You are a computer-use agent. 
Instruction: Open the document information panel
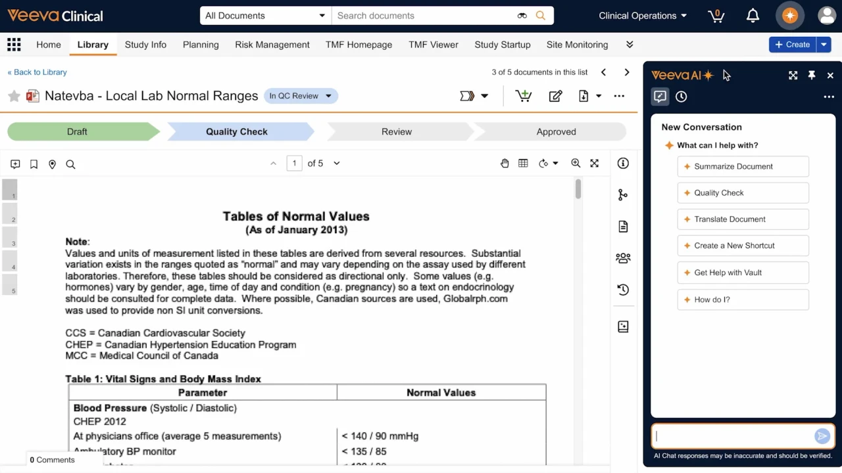click(x=623, y=164)
